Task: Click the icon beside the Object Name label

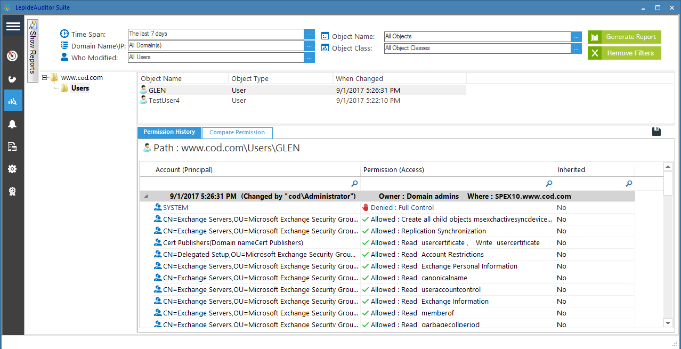Action: 325,36
